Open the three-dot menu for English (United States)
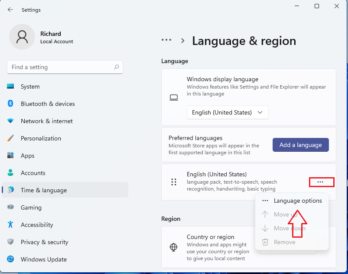Screen dimensions: 348x274 click(320, 182)
